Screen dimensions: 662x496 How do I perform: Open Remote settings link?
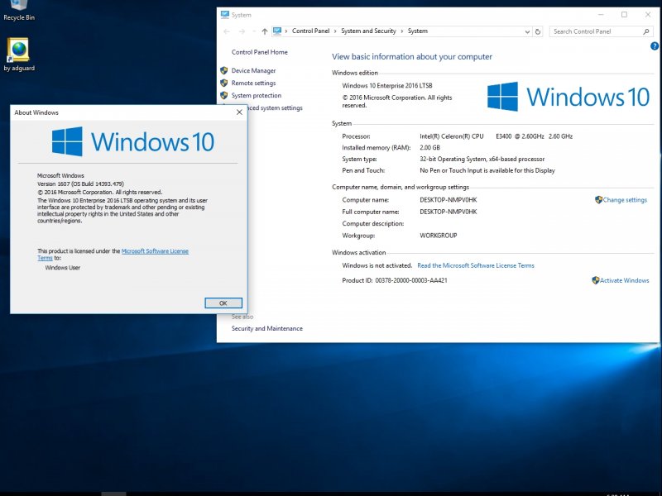coord(253,83)
